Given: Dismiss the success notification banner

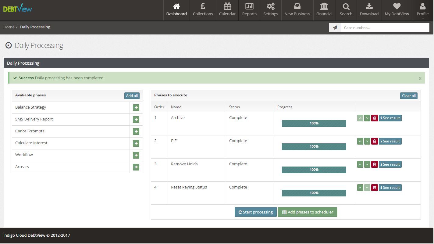Looking at the screenshot, I should coord(420,78).
